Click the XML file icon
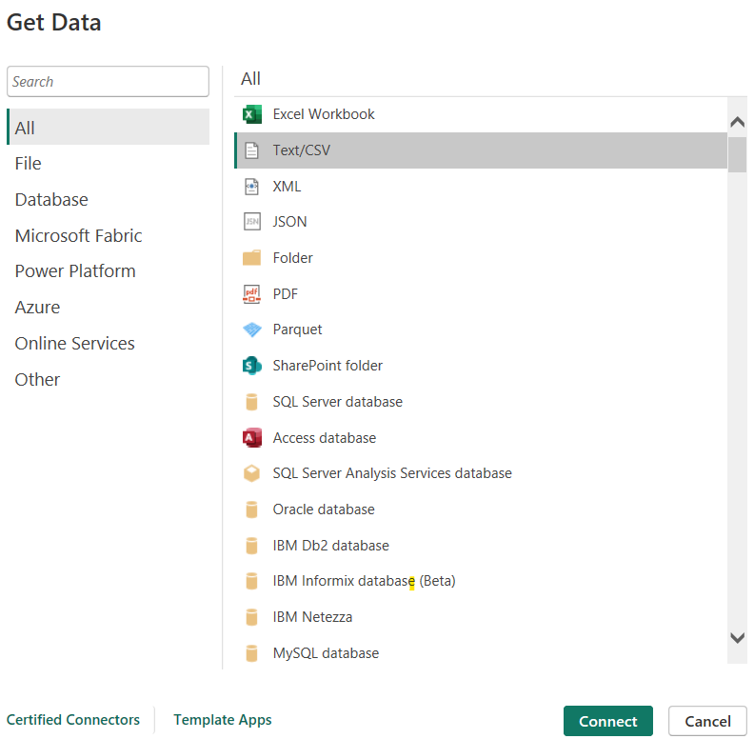754x739 pixels. 252,187
